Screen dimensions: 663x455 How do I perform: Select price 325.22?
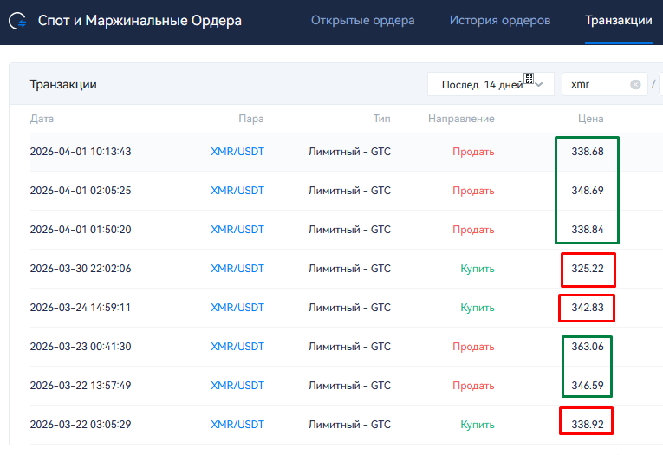[x=588, y=269]
